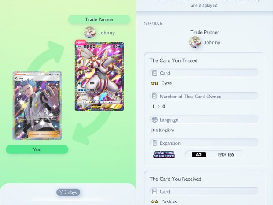
Task: Tap the Johnny name in history panel
Action: [x=212, y=42]
